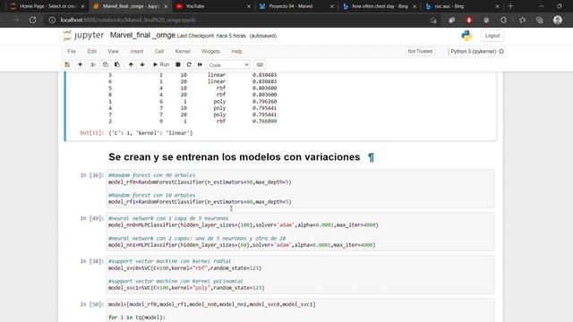Open the favorites list icon

pos(522,21)
